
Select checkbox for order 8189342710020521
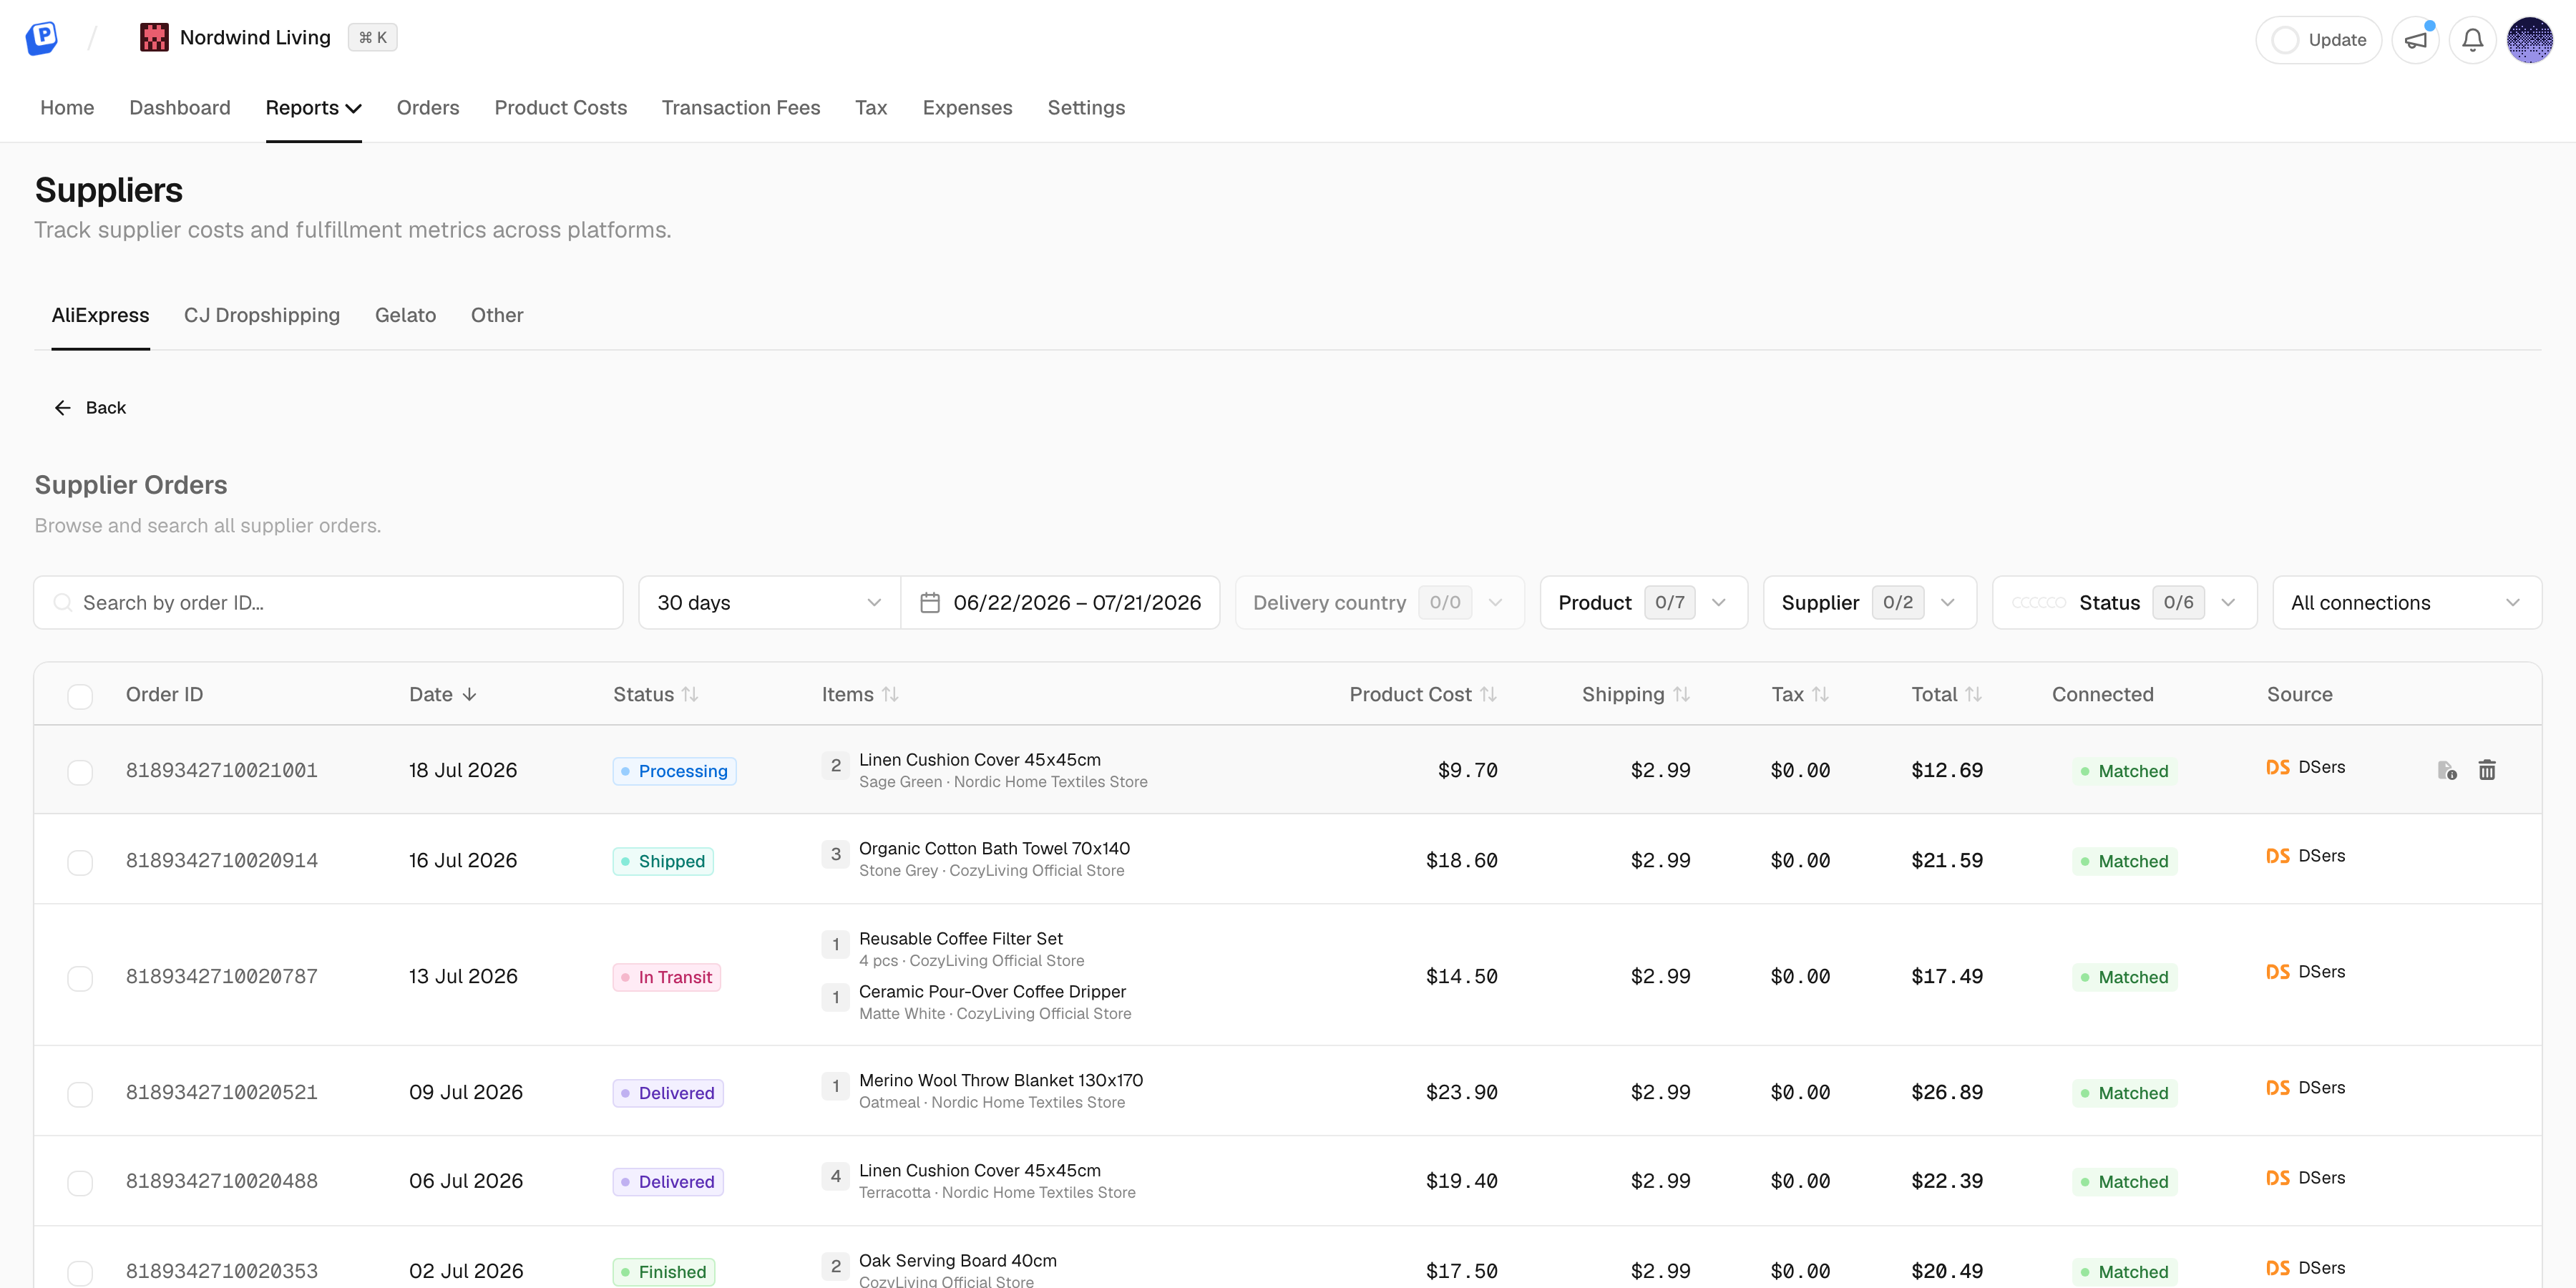(80, 1094)
